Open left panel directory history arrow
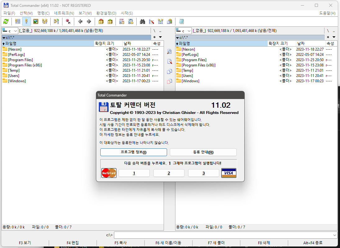This screenshot has height=248, width=340. pyautogui.click(x=160, y=37)
